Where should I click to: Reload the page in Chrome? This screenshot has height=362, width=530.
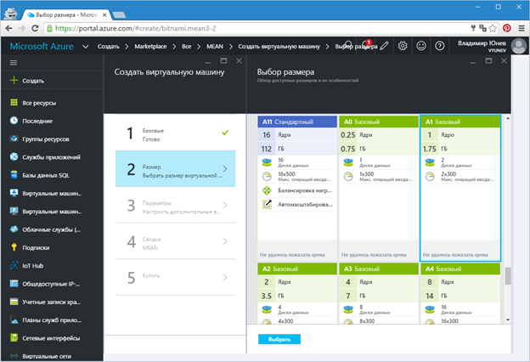coord(35,28)
